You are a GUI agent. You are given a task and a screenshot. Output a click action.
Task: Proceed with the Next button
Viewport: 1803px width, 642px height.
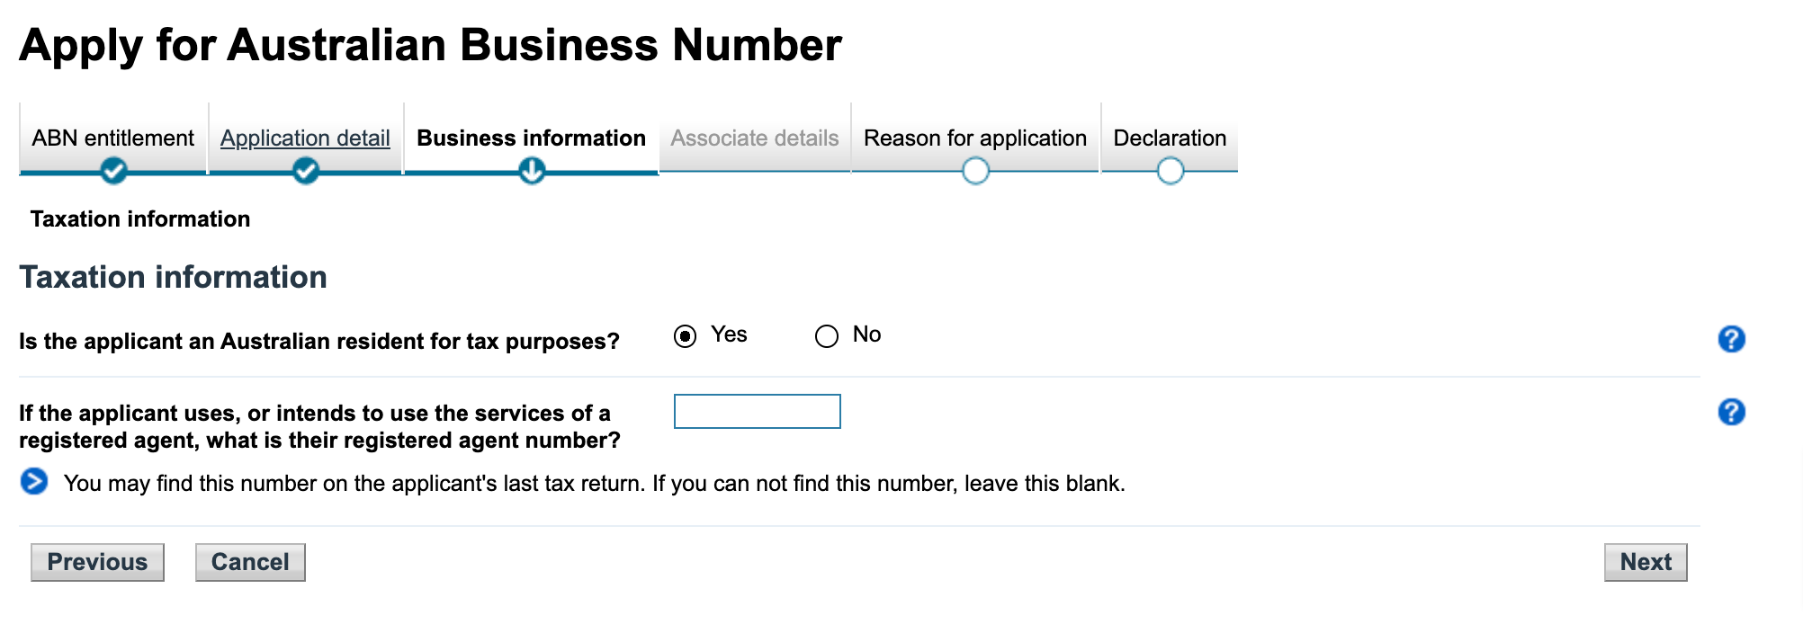point(1645,562)
